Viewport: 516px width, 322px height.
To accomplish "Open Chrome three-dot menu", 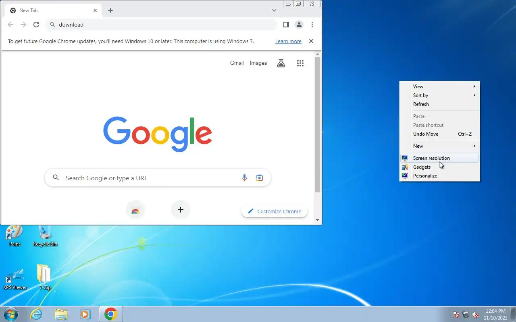I will (x=312, y=25).
